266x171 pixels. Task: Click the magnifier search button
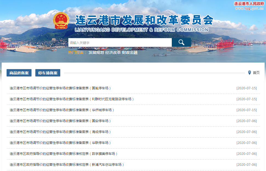(181, 42)
